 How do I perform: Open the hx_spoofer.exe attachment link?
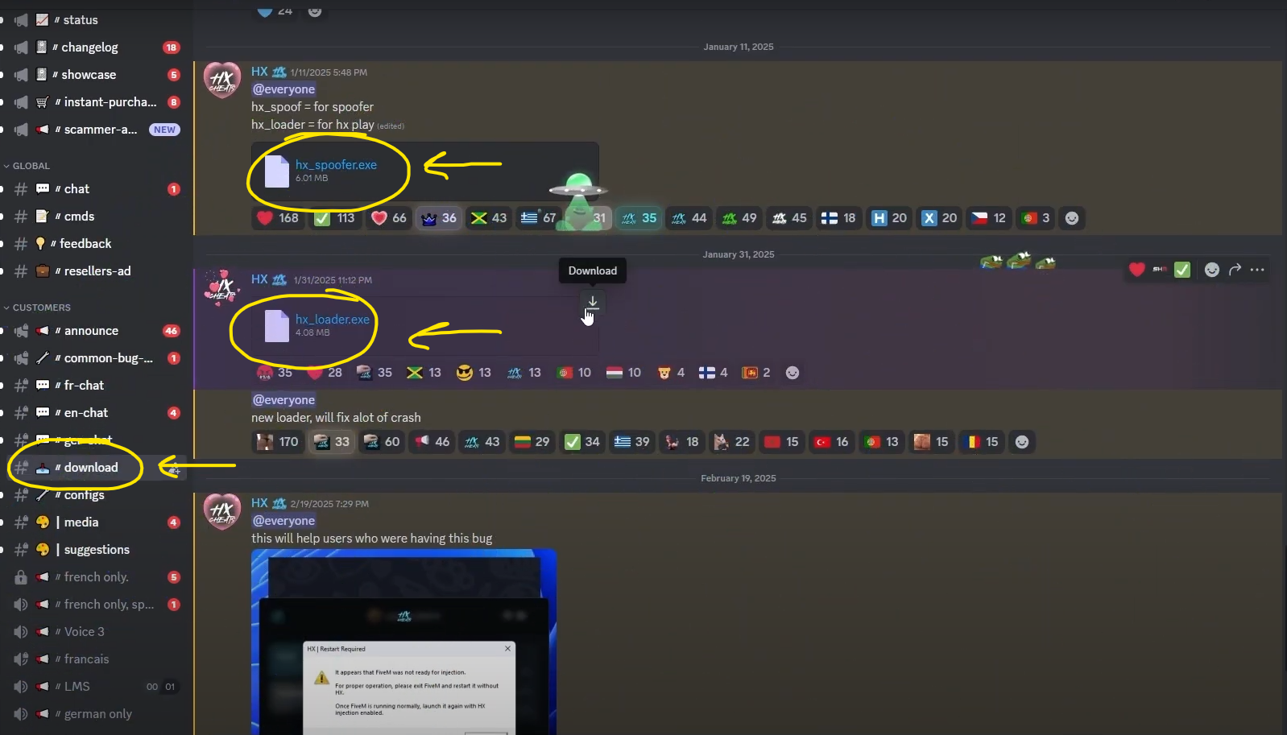336,164
